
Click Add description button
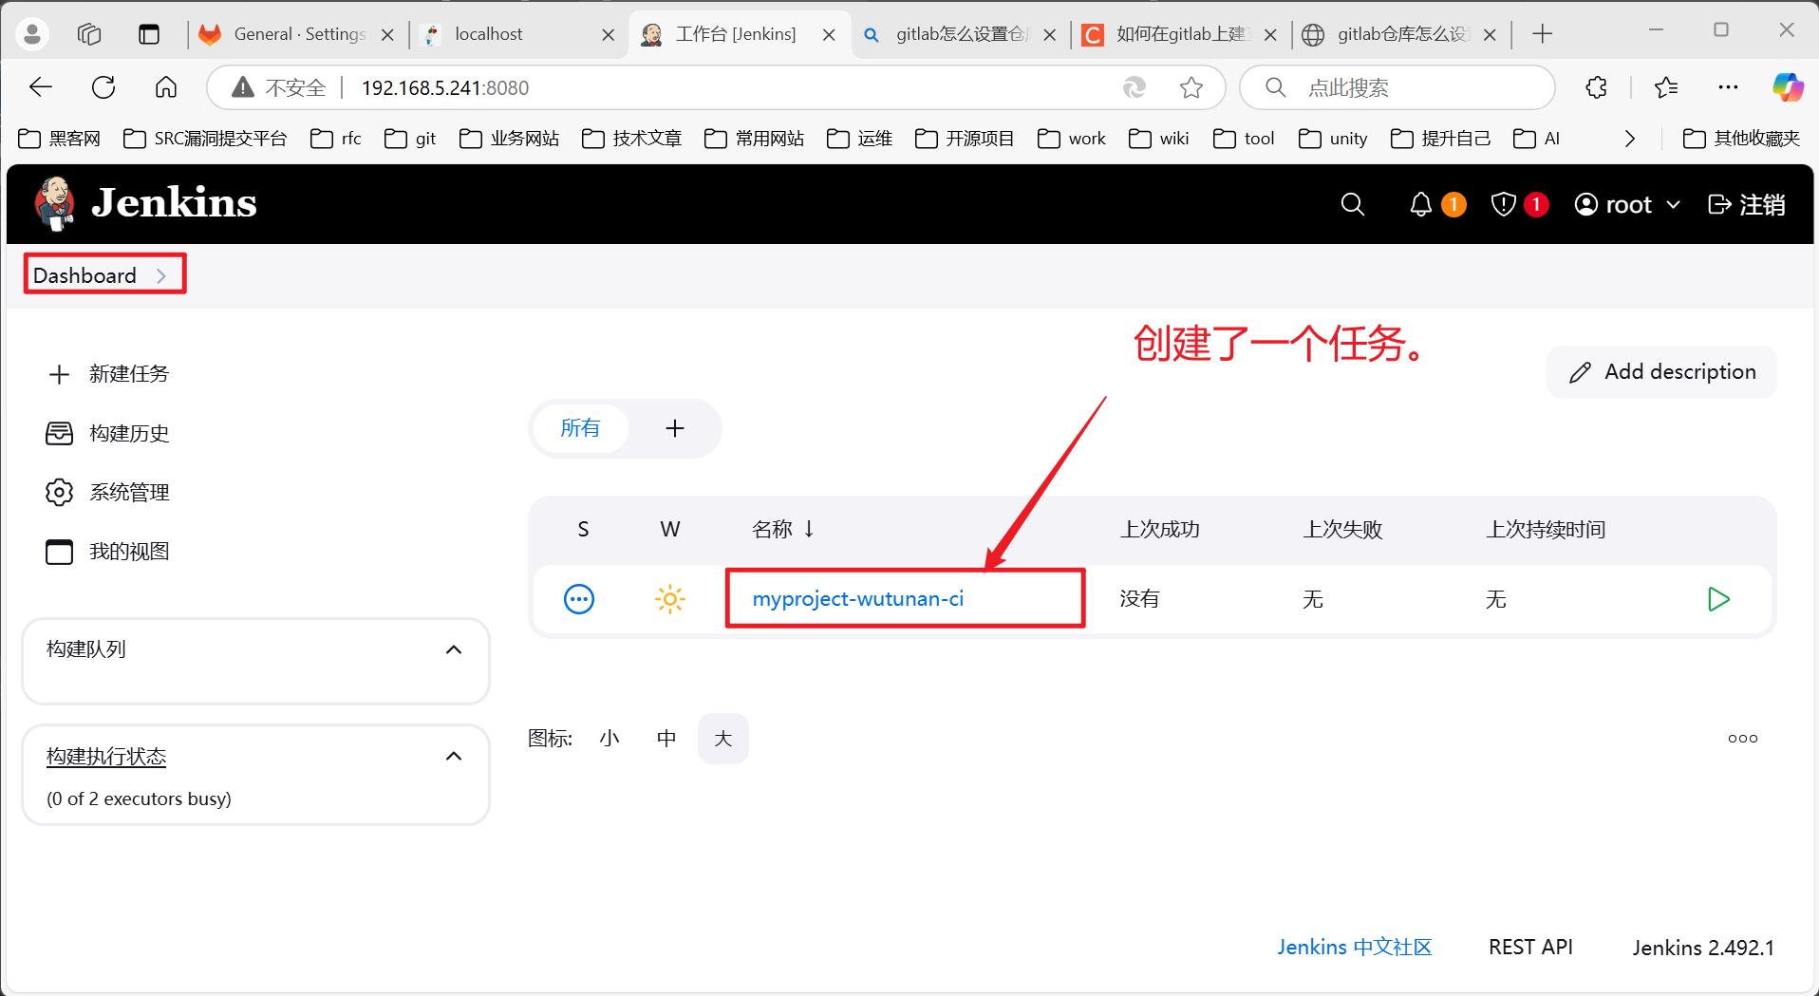click(1661, 372)
